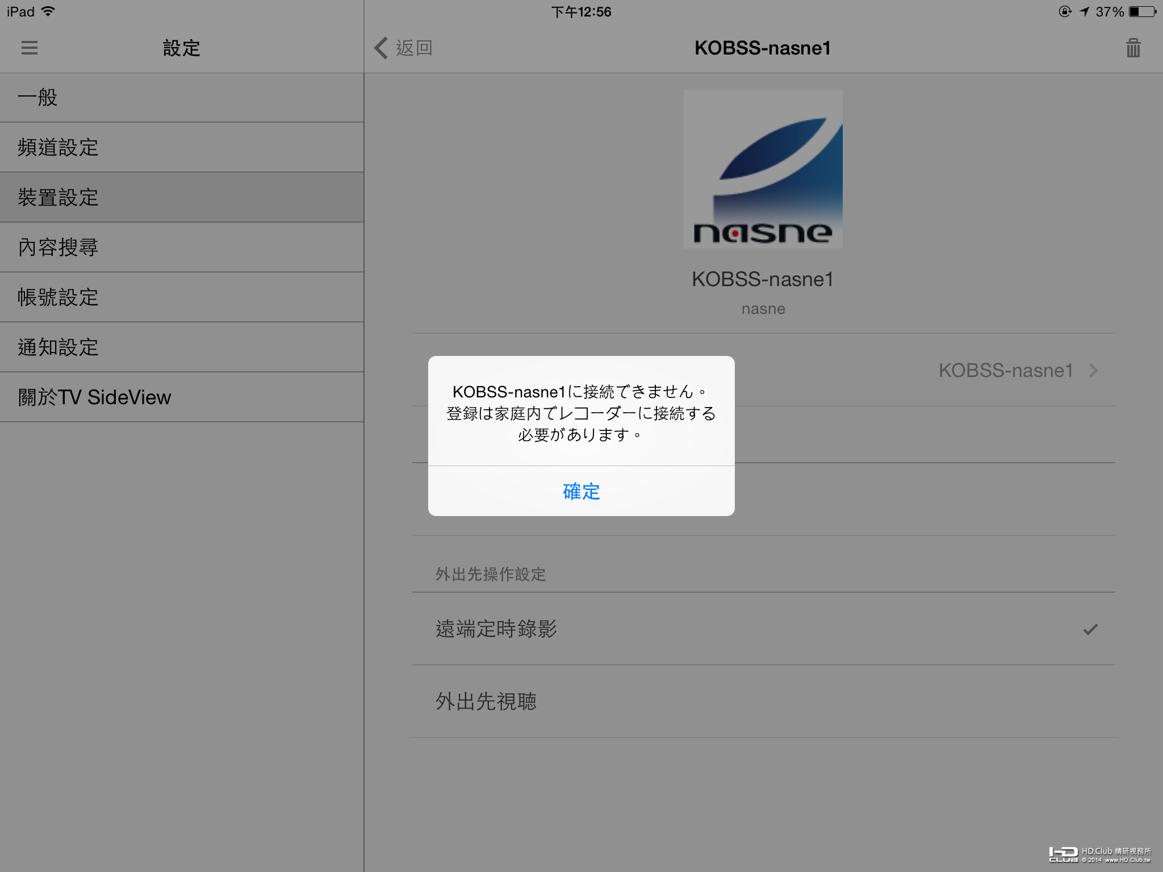1163x872 pixels.
Task: Tap the battery status icon
Action: [1143, 11]
